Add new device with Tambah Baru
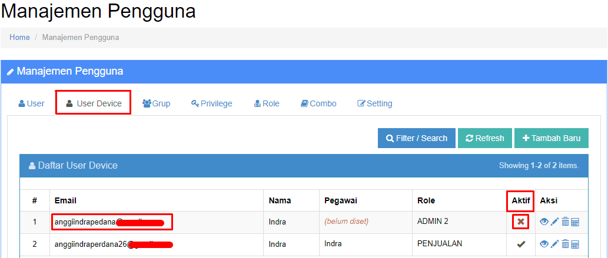The height and width of the screenshot is (258, 608). tap(551, 138)
